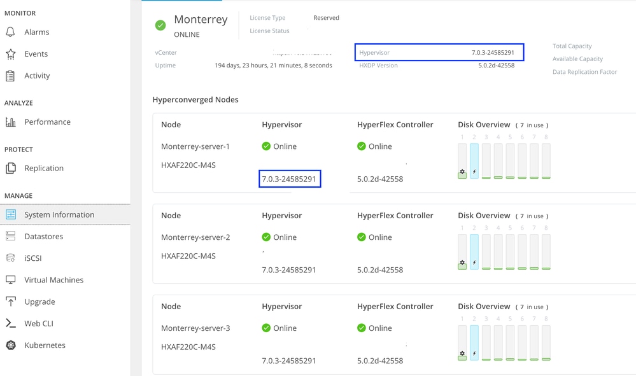
Task: Click the cluster Hypervisor version 7.0.3-24585291 value
Action: coord(493,52)
